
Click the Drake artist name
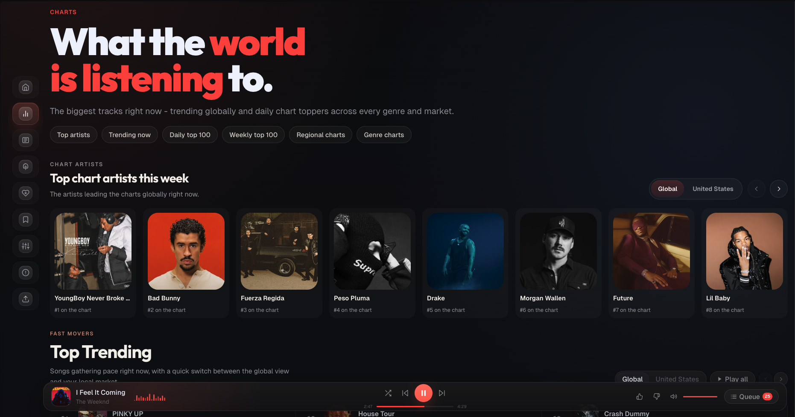(x=436, y=298)
